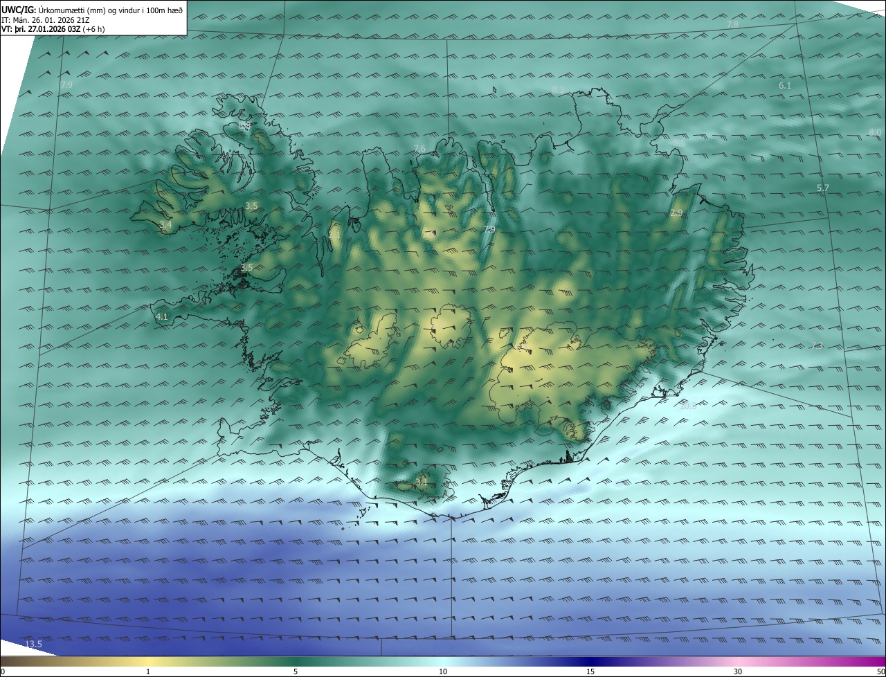Screen dimensions: 886x677
Task: Click the 7.6 value label
Action: pyautogui.click(x=419, y=149)
